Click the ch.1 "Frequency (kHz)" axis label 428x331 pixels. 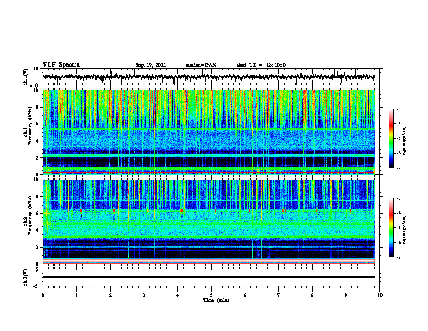(x=30, y=126)
